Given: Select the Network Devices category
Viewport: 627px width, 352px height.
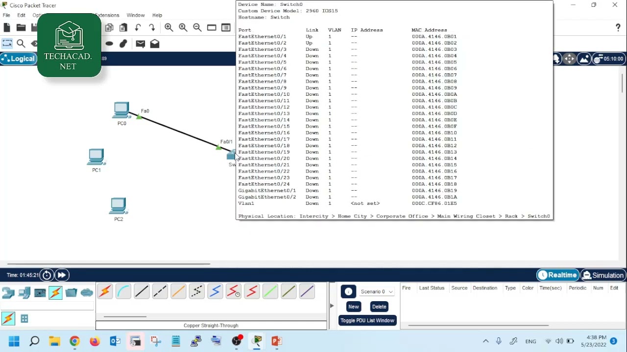Looking at the screenshot, I should pyautogui.click(x=8, y=293).
